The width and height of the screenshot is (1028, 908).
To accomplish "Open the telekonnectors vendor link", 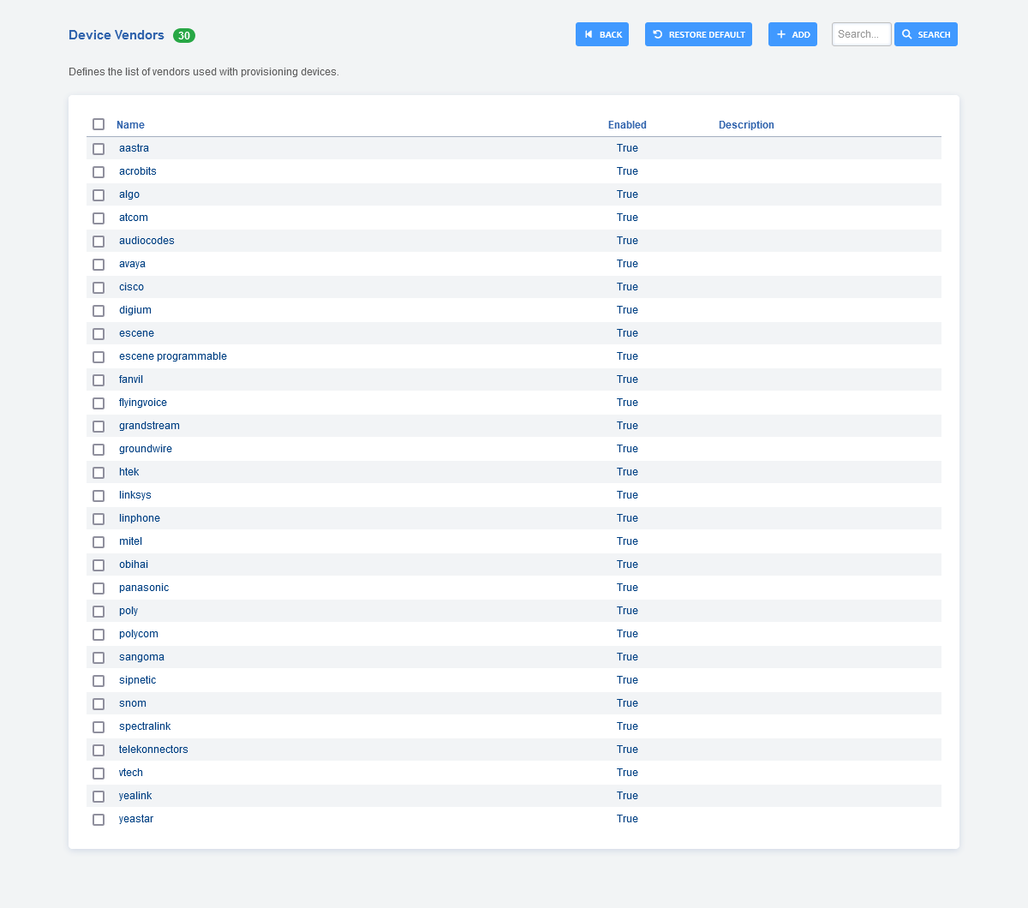I will click(153, 750).
